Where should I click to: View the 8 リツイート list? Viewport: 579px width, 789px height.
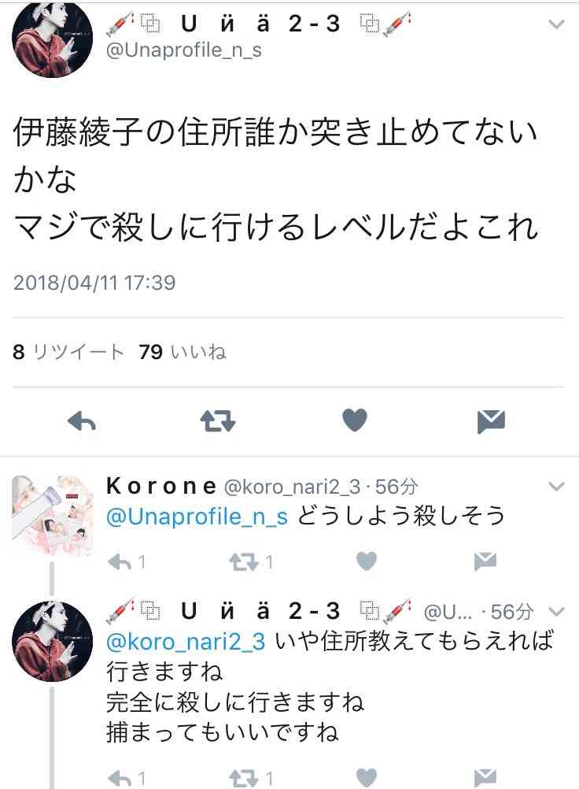(68, 352)
